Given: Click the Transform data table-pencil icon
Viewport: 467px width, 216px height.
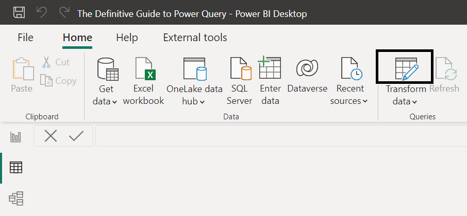Looking at the screenshot, I should (406, 68).
